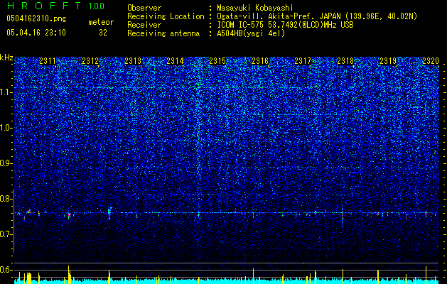Click the 'Receiving Location' label
447x284 pixels.
[x=166, y=16]
